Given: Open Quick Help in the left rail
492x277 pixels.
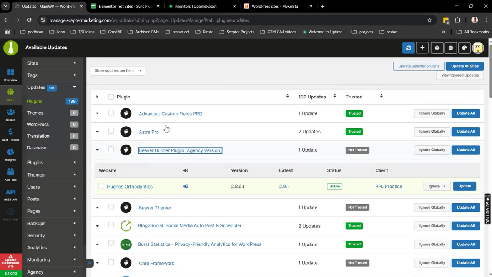Looking at the screenshot, I should tap(11, 215).
